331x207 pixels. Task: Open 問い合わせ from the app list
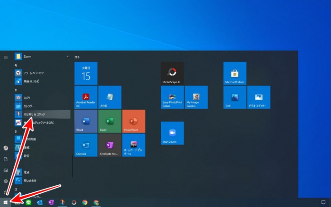(42, 181)
